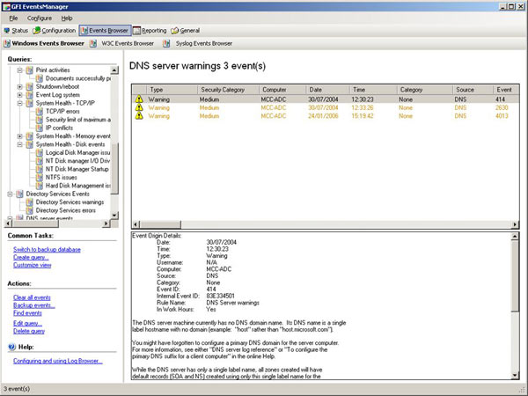528x396 pixels.
Task: Click the Delete query link
Action: (29, 331)
